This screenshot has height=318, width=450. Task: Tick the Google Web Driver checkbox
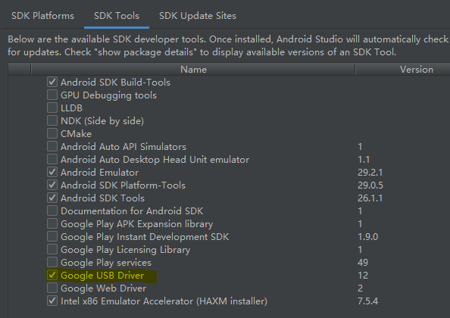tap(52, 288)
